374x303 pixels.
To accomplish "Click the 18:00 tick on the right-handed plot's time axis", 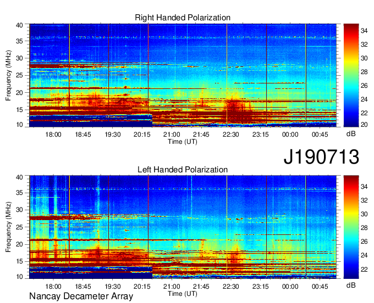I will (x=53, y=134).
